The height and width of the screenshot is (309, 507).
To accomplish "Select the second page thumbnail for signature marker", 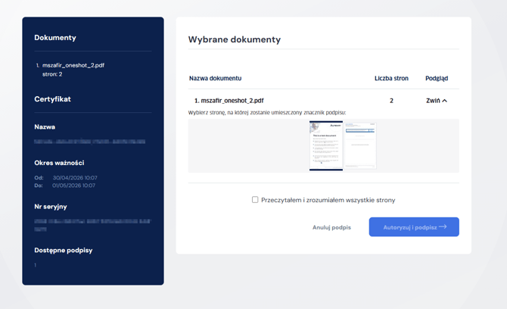I will pyautogui.click(x=360, y=145).
